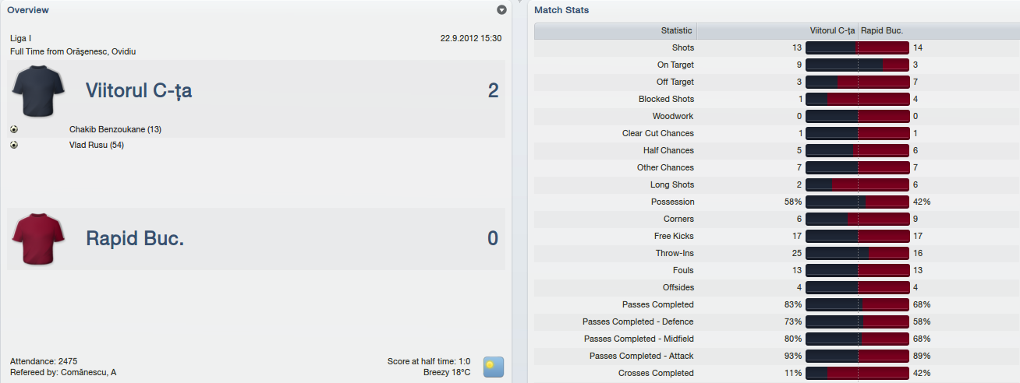Click the goal ball icon beside Chakib Benzoukane
Viewport: 1020px width, 383px height.
pos(14,129)
